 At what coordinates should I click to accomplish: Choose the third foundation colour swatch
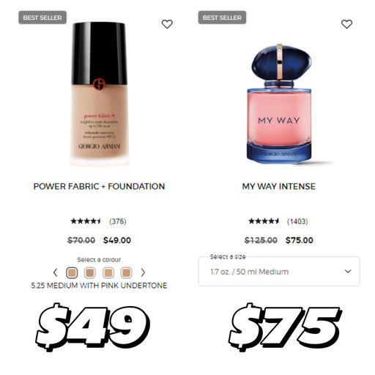[108, 272]
